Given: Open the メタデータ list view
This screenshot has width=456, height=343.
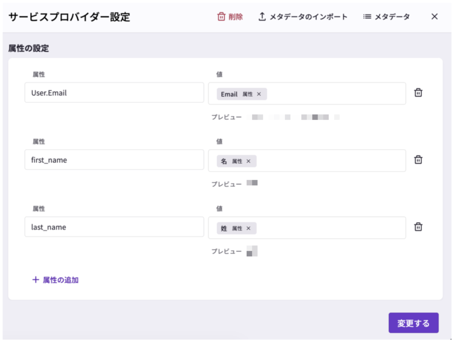Looking at the screenshot, I should pos(386,17).
